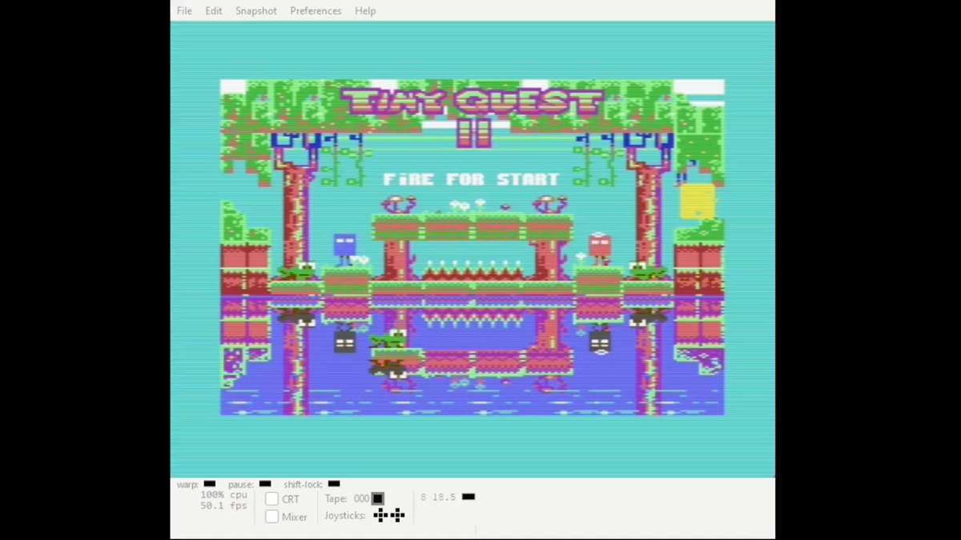Click the drive 8 track 18.5 readout
Viewport: 961px width, 540px height.
(444, 497)
